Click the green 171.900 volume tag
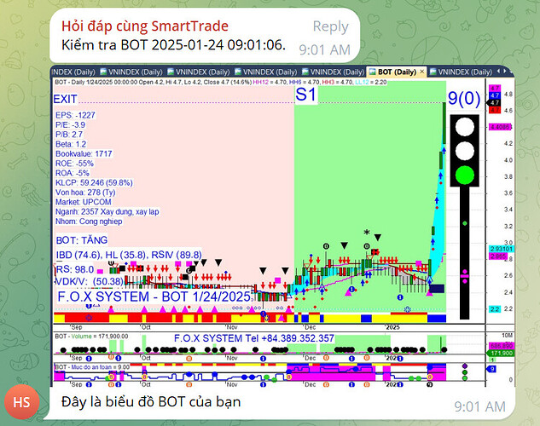Viewport: 540px width, 426px height. pos(502,353)
